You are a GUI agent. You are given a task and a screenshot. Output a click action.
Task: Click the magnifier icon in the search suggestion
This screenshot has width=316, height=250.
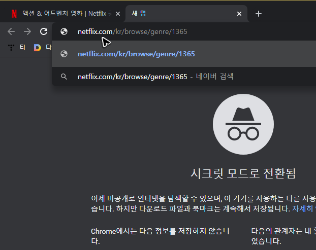click(64, 77)
